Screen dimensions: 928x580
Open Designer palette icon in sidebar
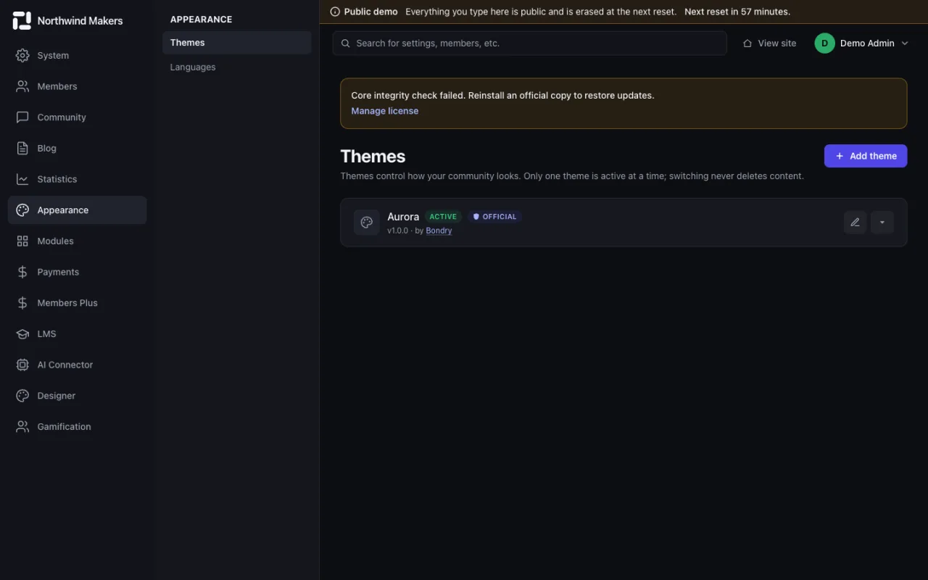[22, 396]
